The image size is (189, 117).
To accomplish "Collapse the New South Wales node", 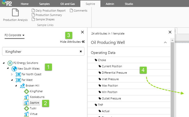I will [x=8, y=69].
